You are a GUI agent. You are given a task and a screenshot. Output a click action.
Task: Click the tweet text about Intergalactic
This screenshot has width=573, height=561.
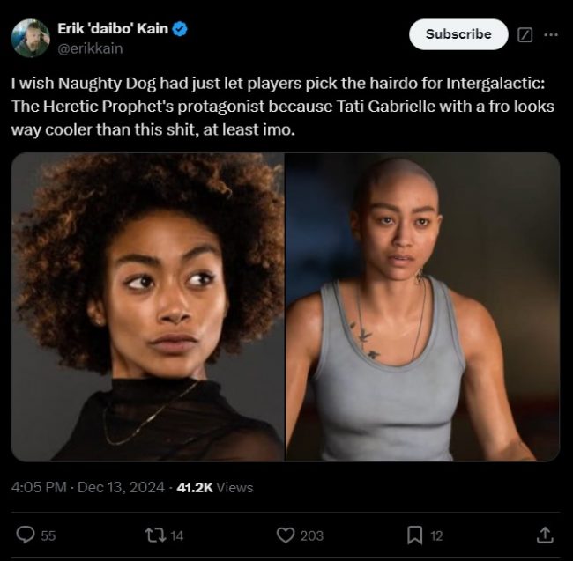pos(283,107)
